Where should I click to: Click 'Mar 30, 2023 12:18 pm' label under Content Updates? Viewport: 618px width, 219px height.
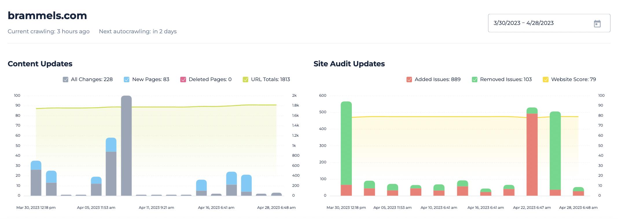click(36, 207)
